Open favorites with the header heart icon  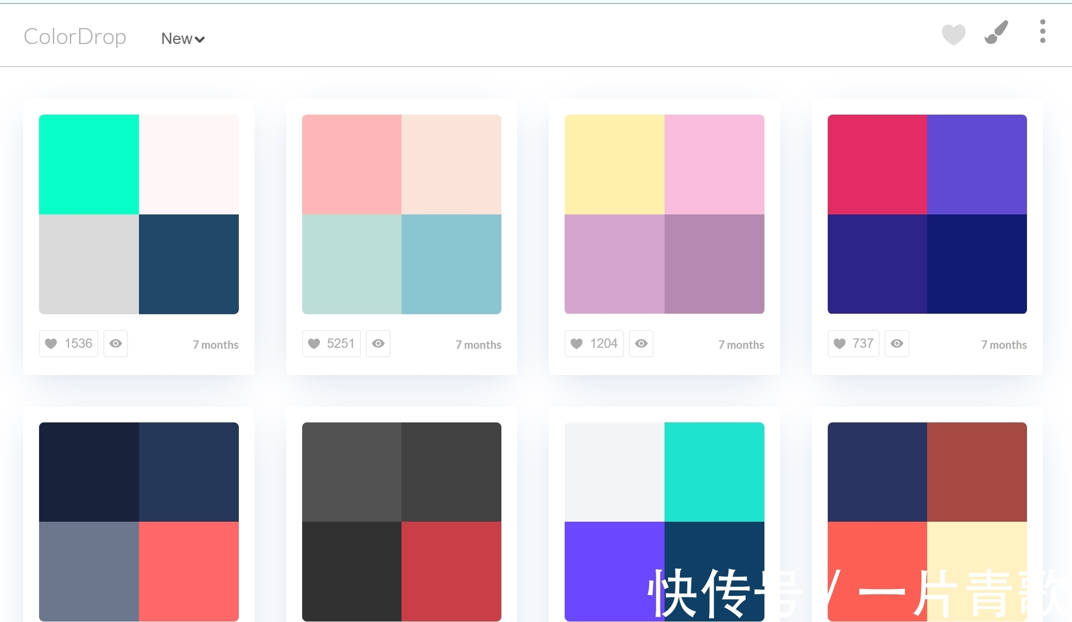coord(953,35)
